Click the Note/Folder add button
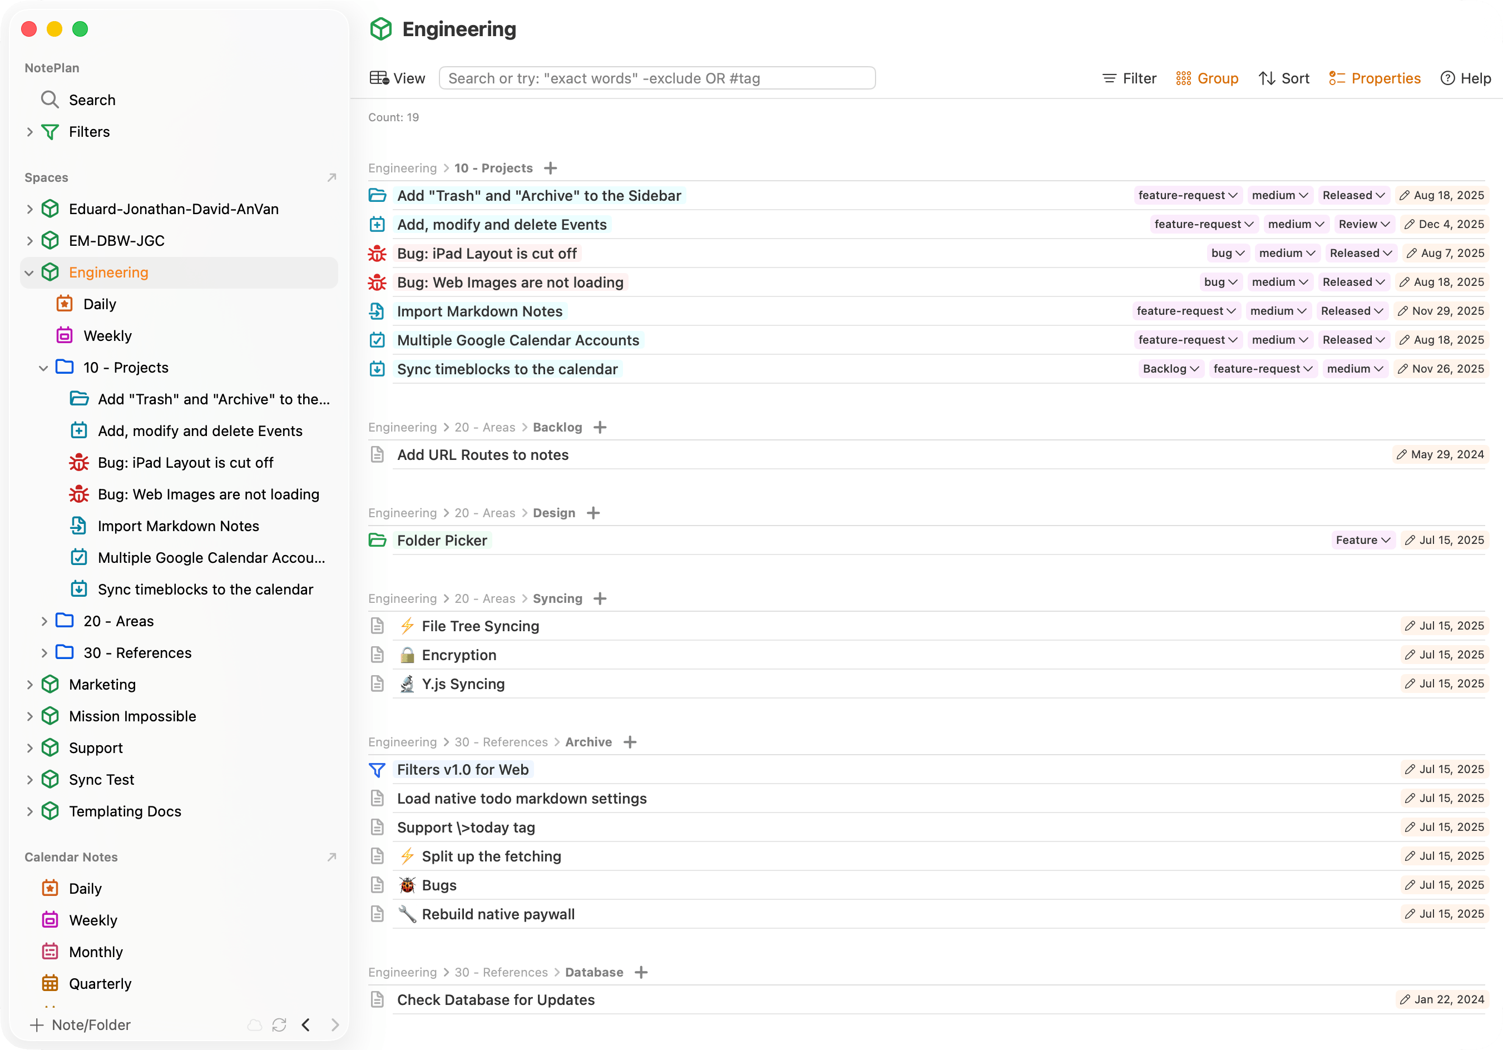The height and width of the screenshot is (1050, 1503). pyautogui.click(x=80, y=1024)
